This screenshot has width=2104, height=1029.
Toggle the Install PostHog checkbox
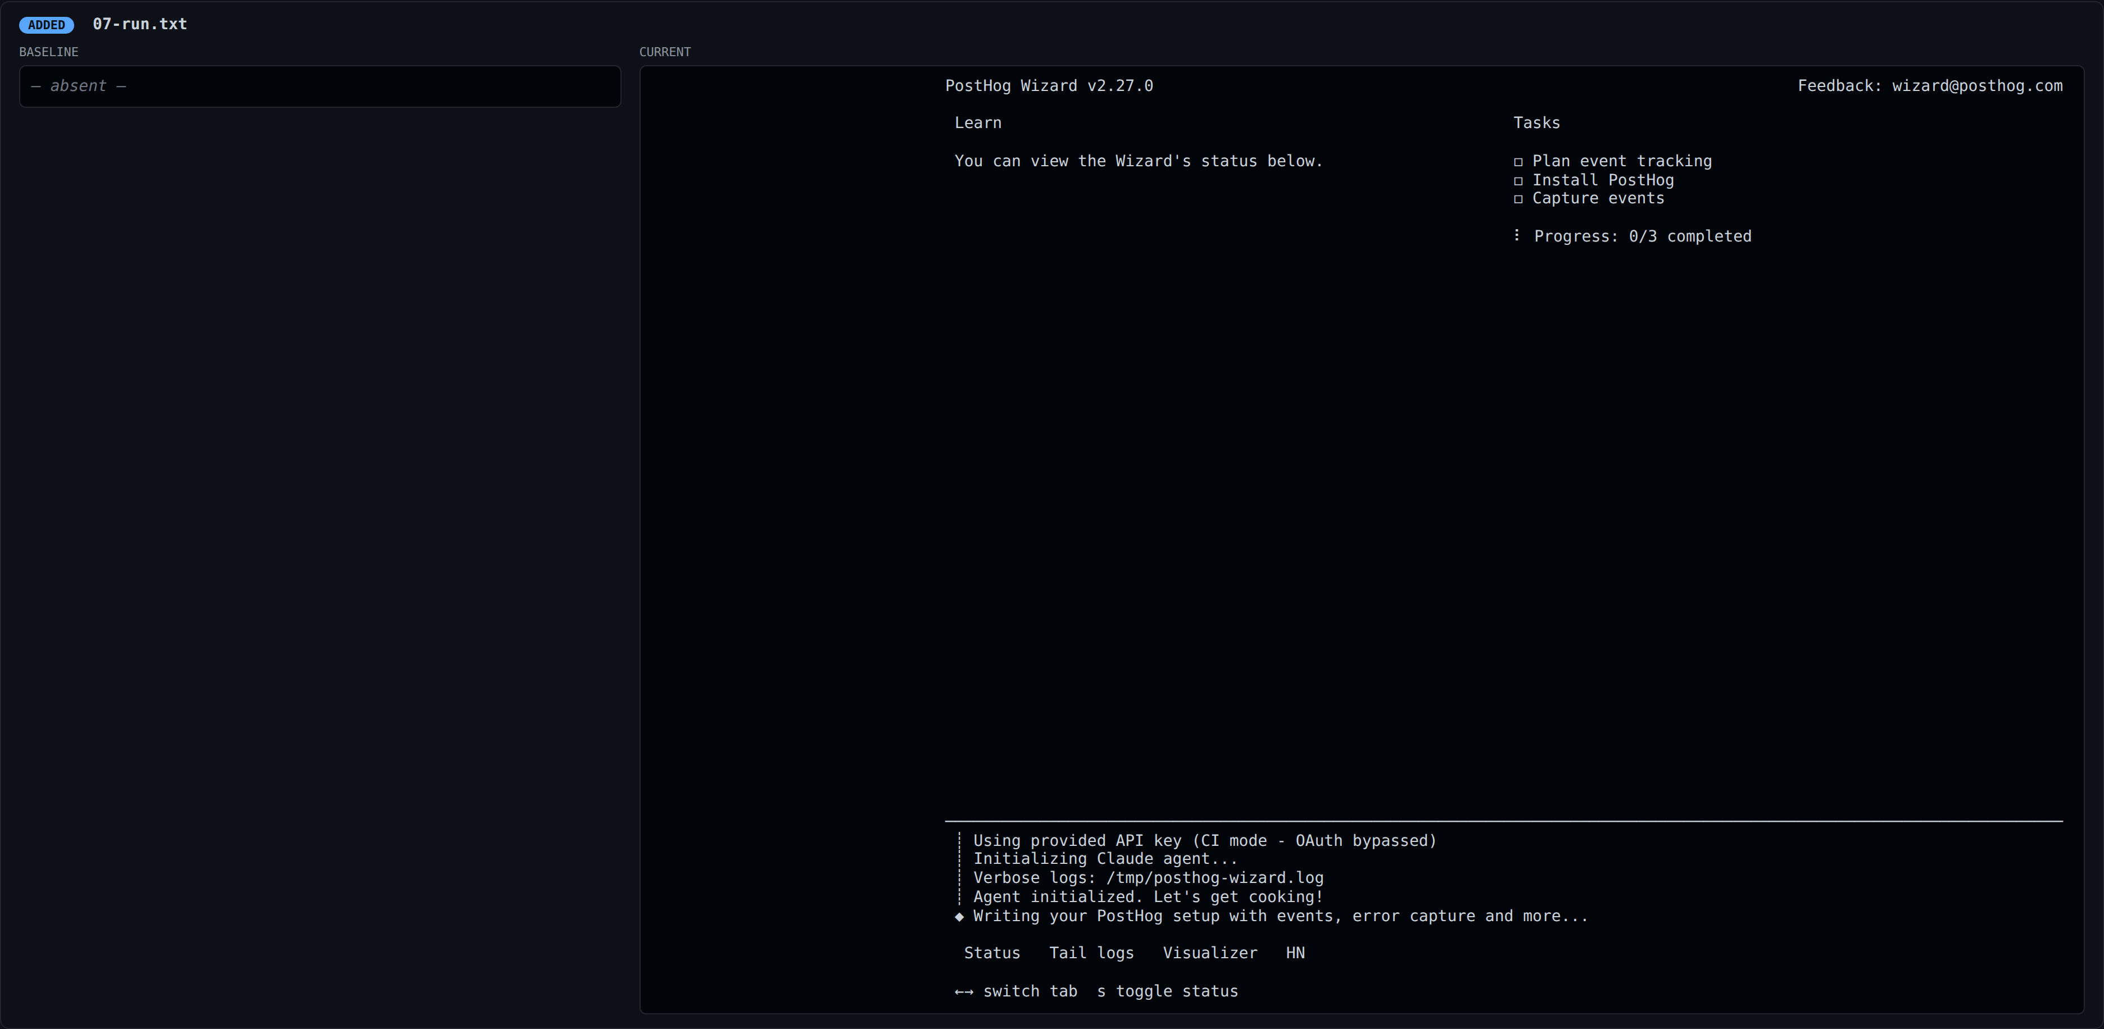point(1518,180)
